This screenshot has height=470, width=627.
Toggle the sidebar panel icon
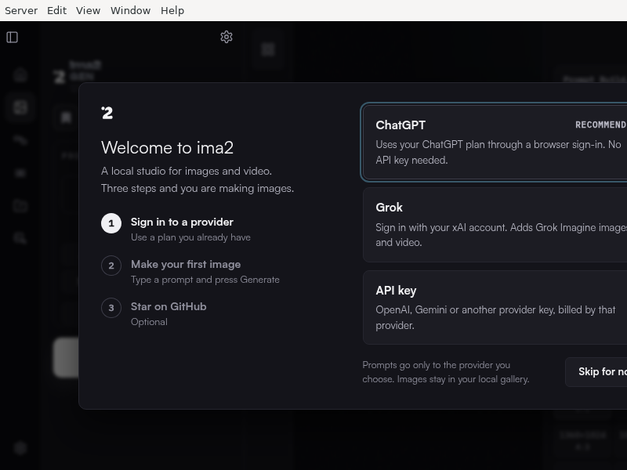tap(12, 37)
